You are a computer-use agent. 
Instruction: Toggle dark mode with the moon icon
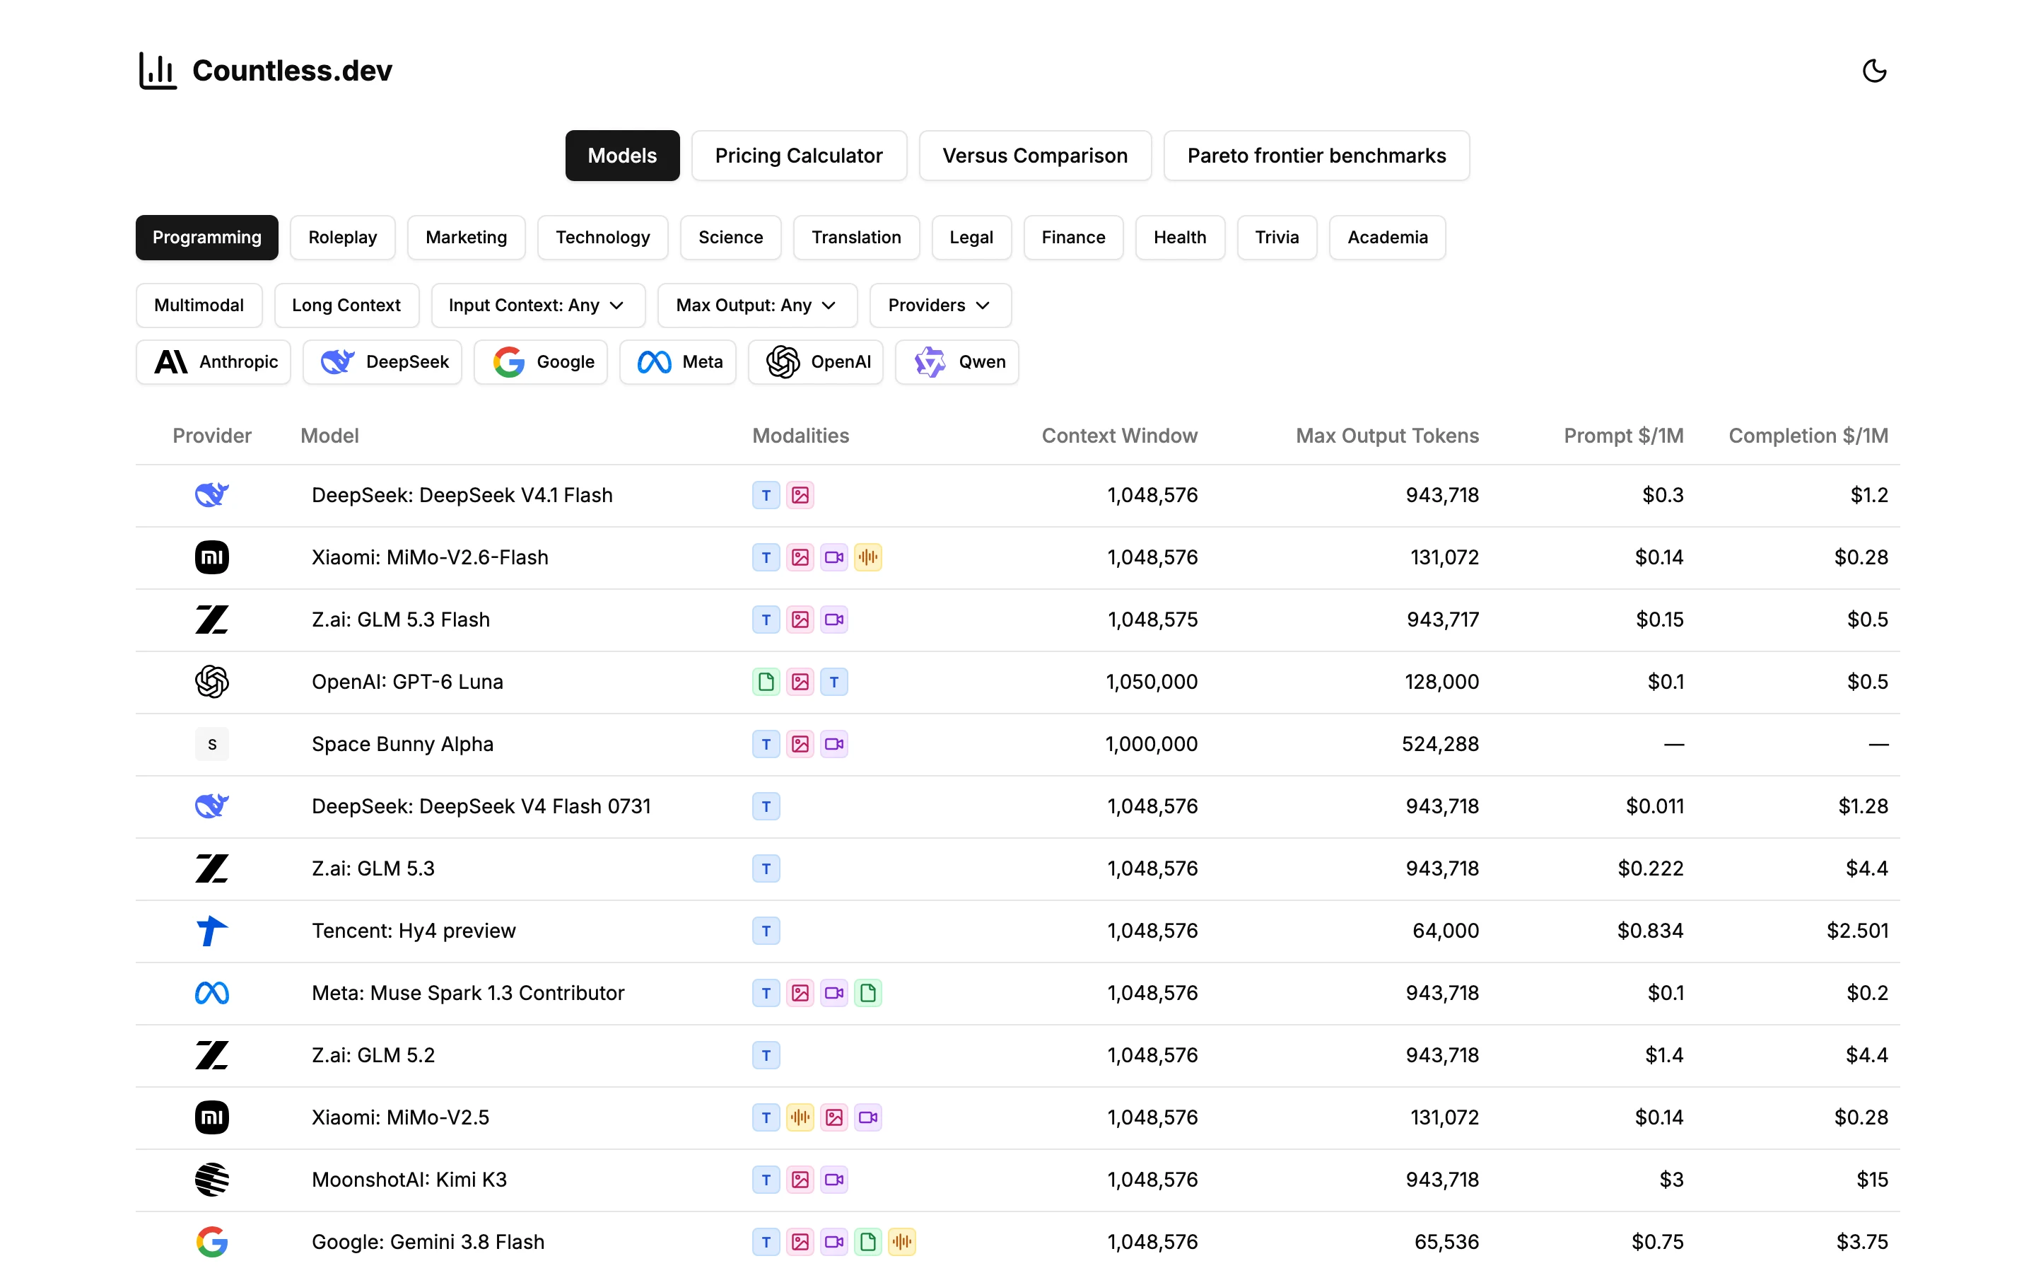(x=1875, y=71)
